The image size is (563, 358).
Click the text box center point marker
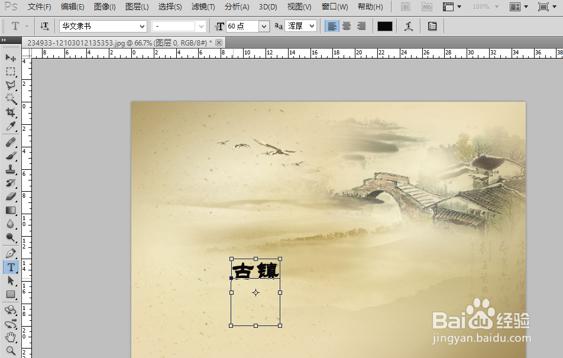(x=255, y=292)
